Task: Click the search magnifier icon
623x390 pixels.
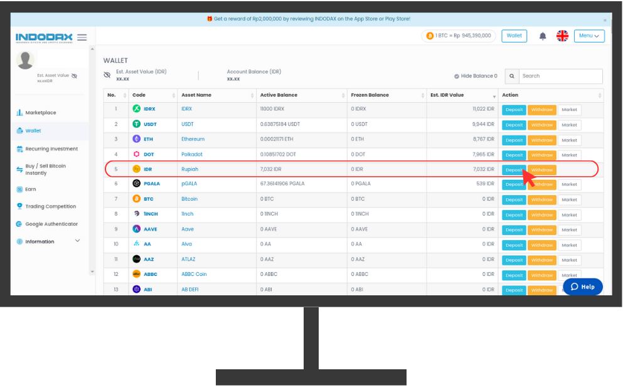Action: pos(512,76)
